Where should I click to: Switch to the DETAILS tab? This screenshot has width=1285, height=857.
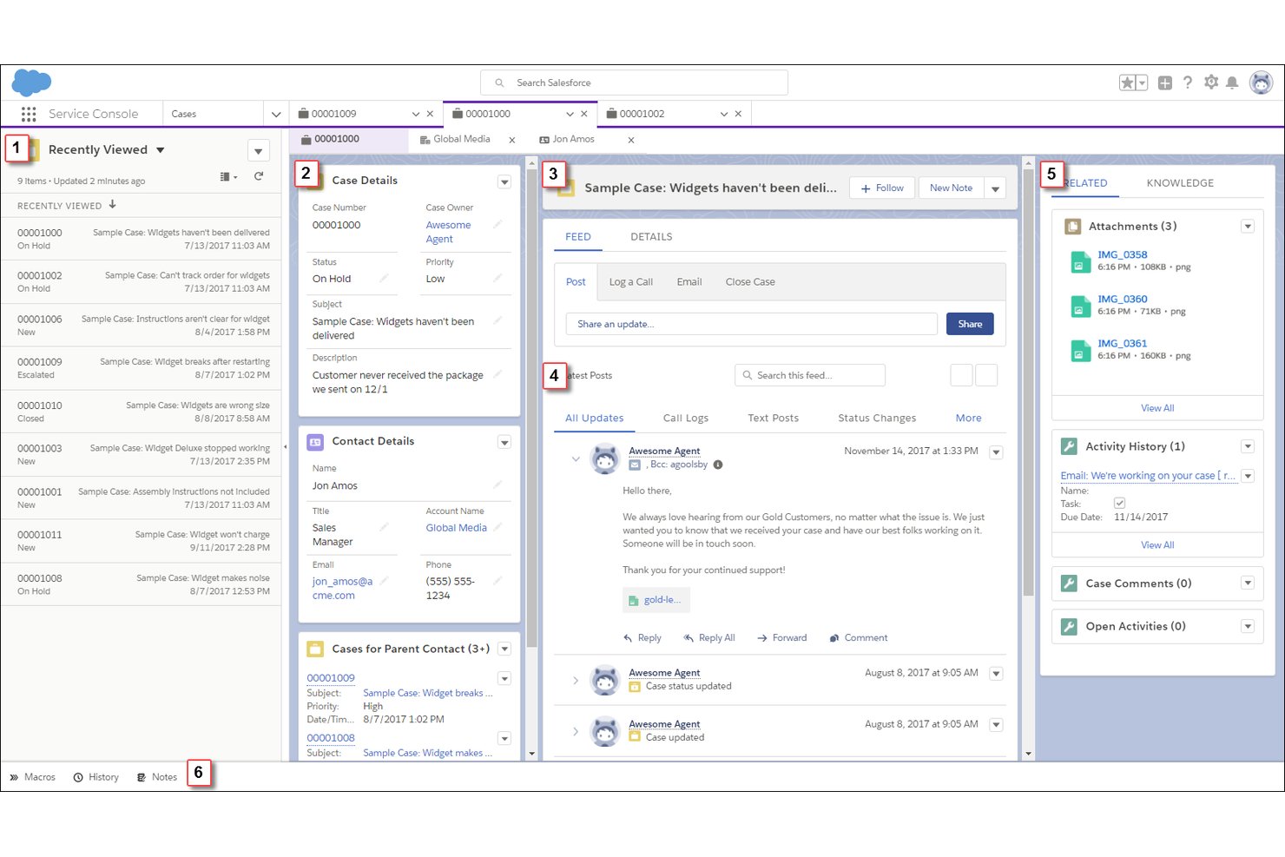[651, 237]
